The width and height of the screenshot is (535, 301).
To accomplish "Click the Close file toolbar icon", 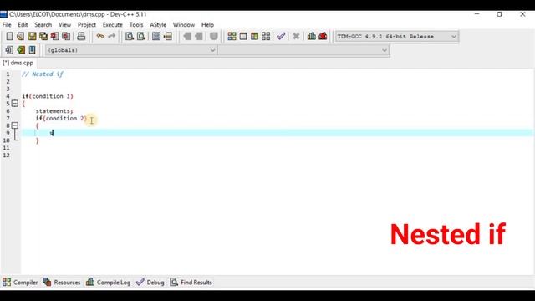I will (54, 36).
